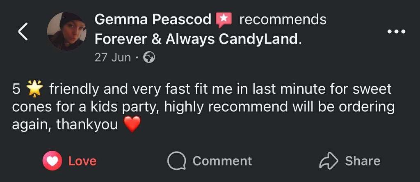Open Gemma Peascod's profile picture

[66, 31]
